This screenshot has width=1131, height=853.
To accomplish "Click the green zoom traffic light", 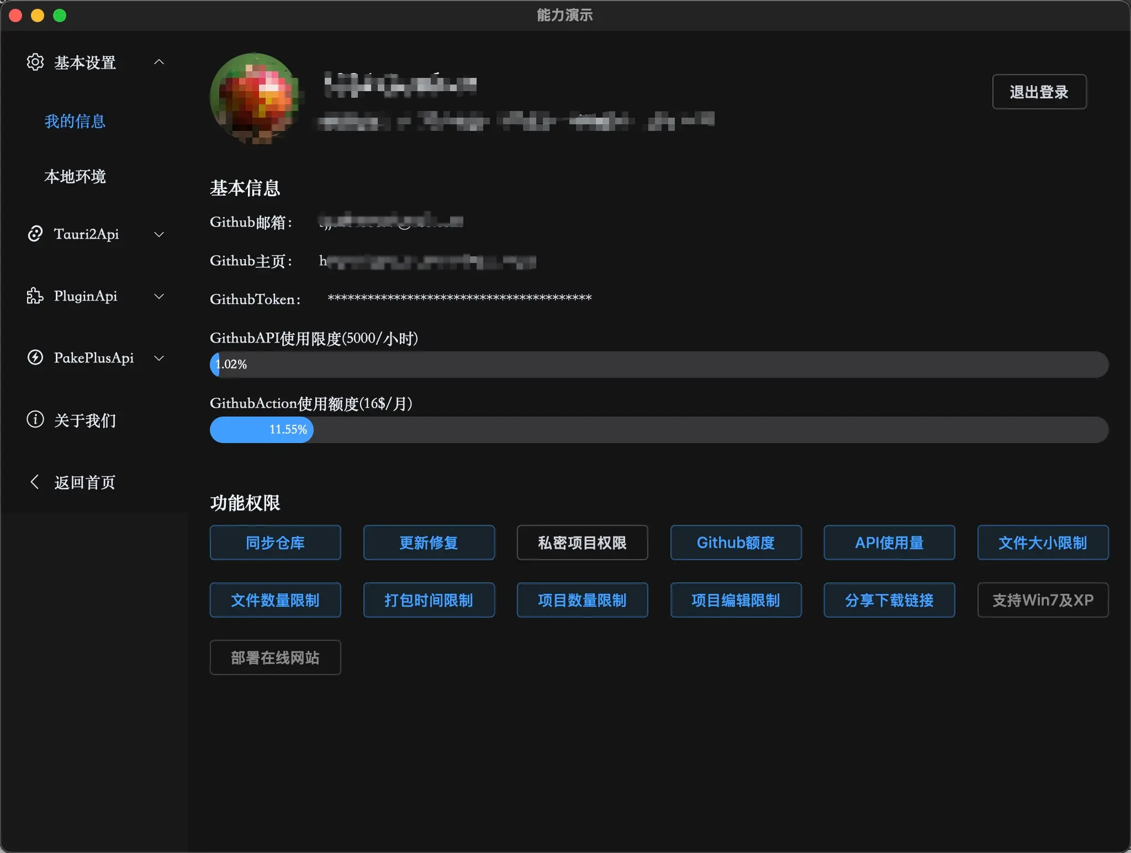I will coord(60,15).
